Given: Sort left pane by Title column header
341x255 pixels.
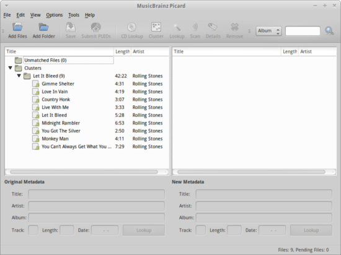Looking at the screenshot, I should (x=59, y=51).
